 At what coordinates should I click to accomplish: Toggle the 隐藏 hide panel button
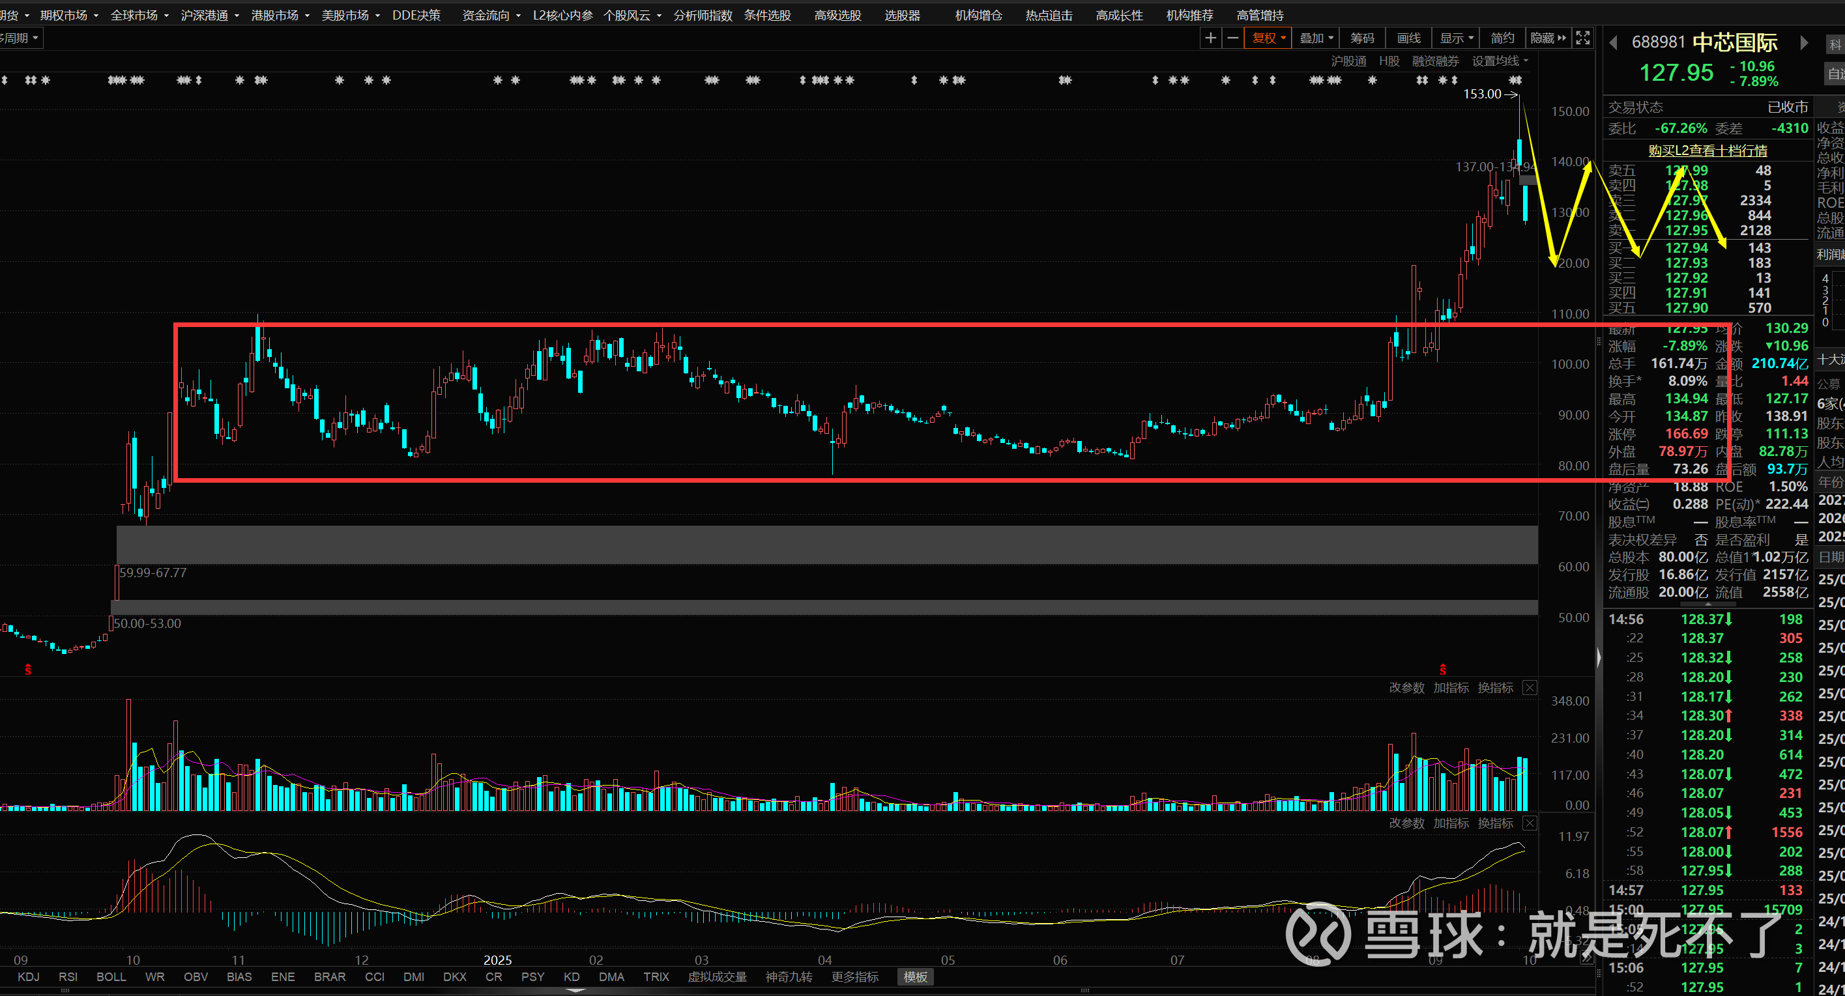(1547, 38)
